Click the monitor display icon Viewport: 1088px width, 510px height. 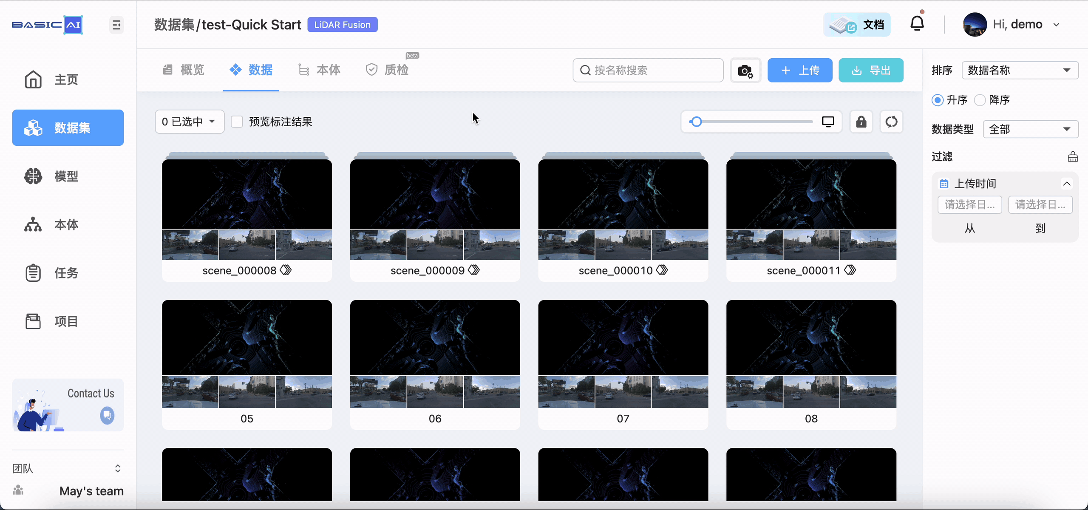click(828, 122)
